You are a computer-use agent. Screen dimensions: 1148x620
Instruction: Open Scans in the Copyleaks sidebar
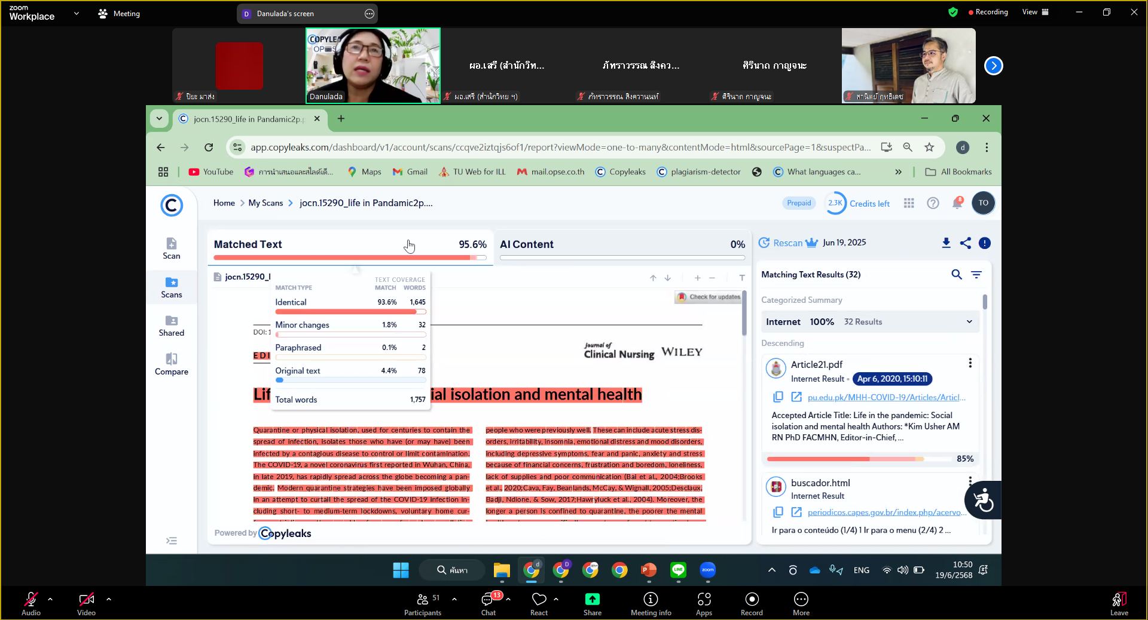click(171, 287)
